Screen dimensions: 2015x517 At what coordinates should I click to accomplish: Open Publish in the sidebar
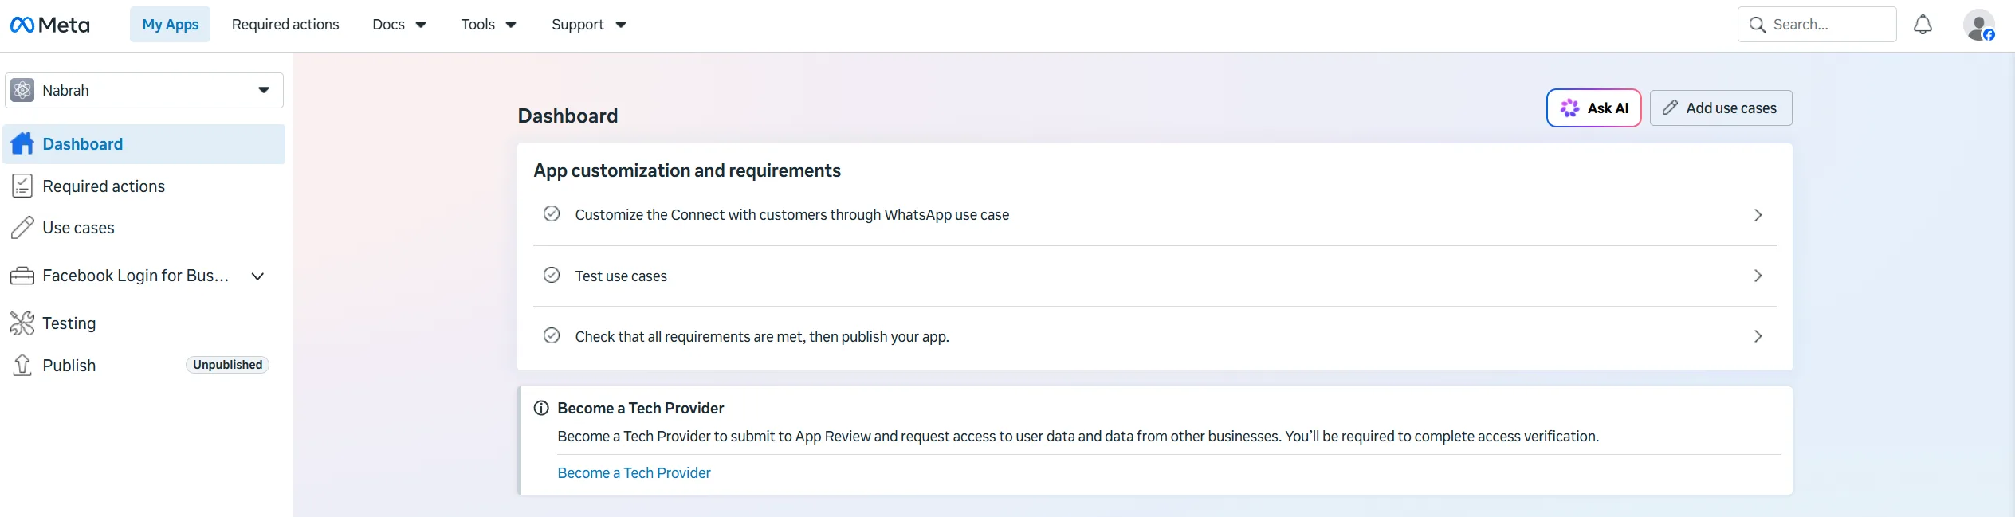(144, 365)
